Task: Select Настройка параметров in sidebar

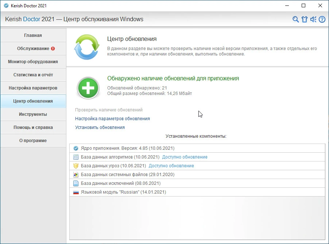Action: pyautogui.click(x=33, y=88)
